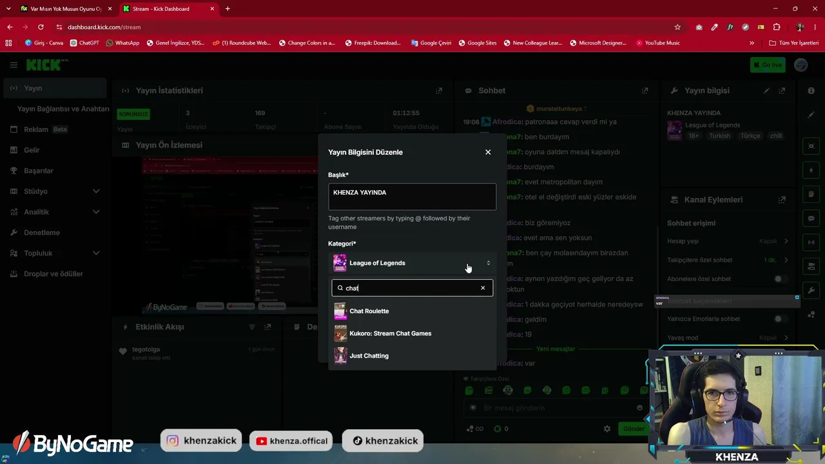Screen dimensions: 825x464
Task: Open WhatsApp bookmark
Action: click(x=122, y=43)
